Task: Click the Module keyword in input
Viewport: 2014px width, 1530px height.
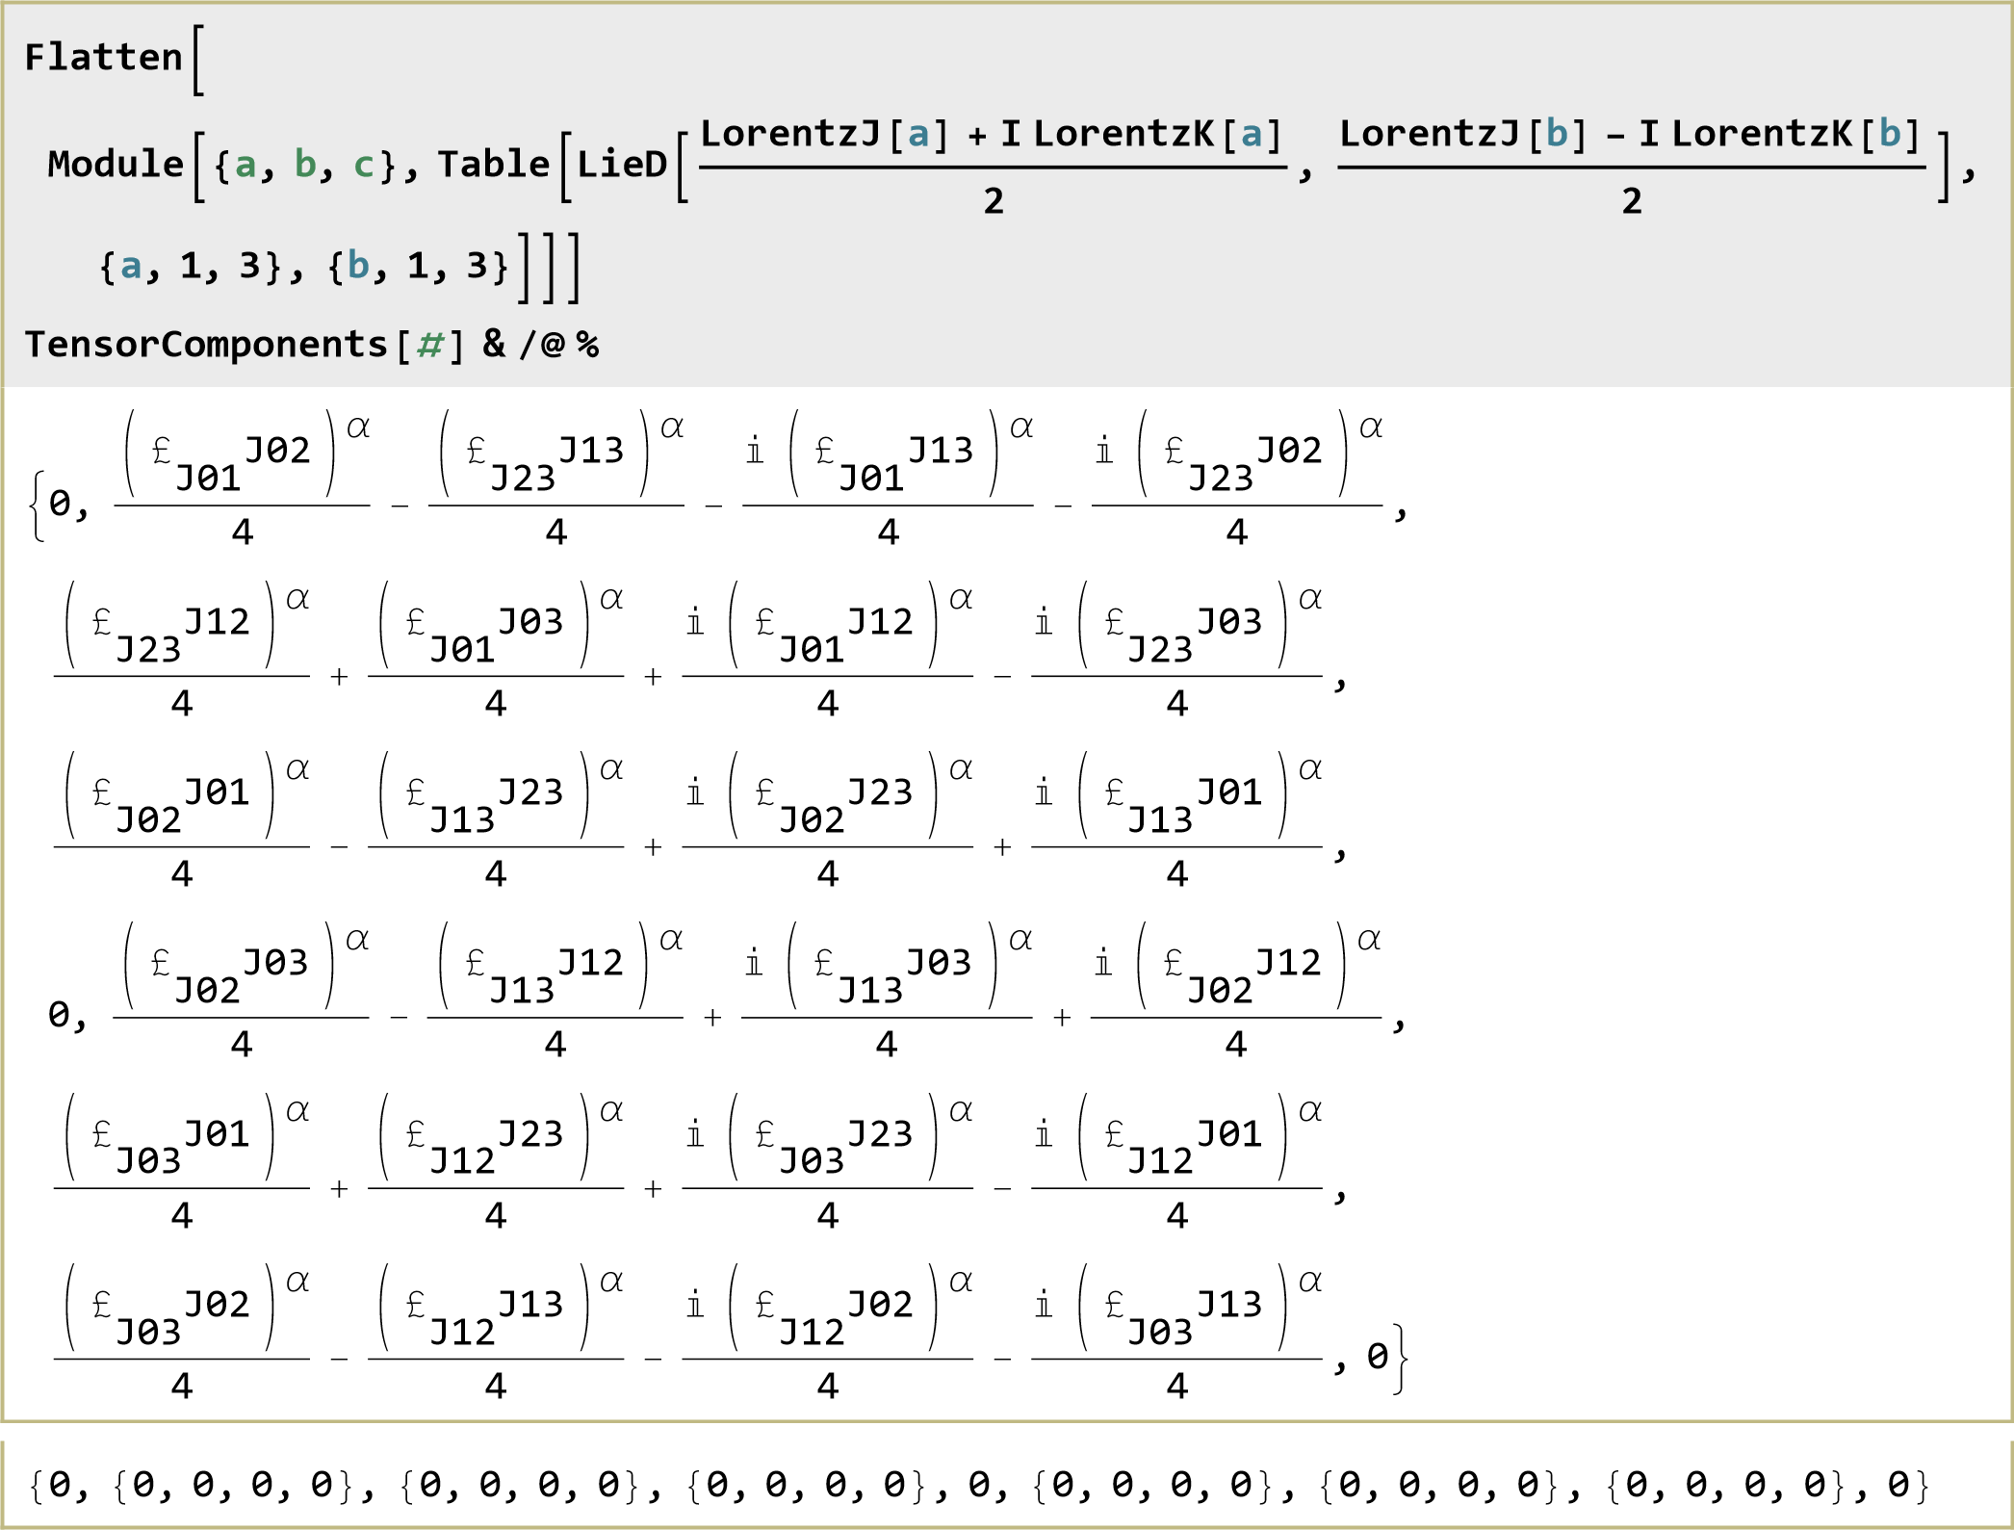Action: tap(116, 165)
